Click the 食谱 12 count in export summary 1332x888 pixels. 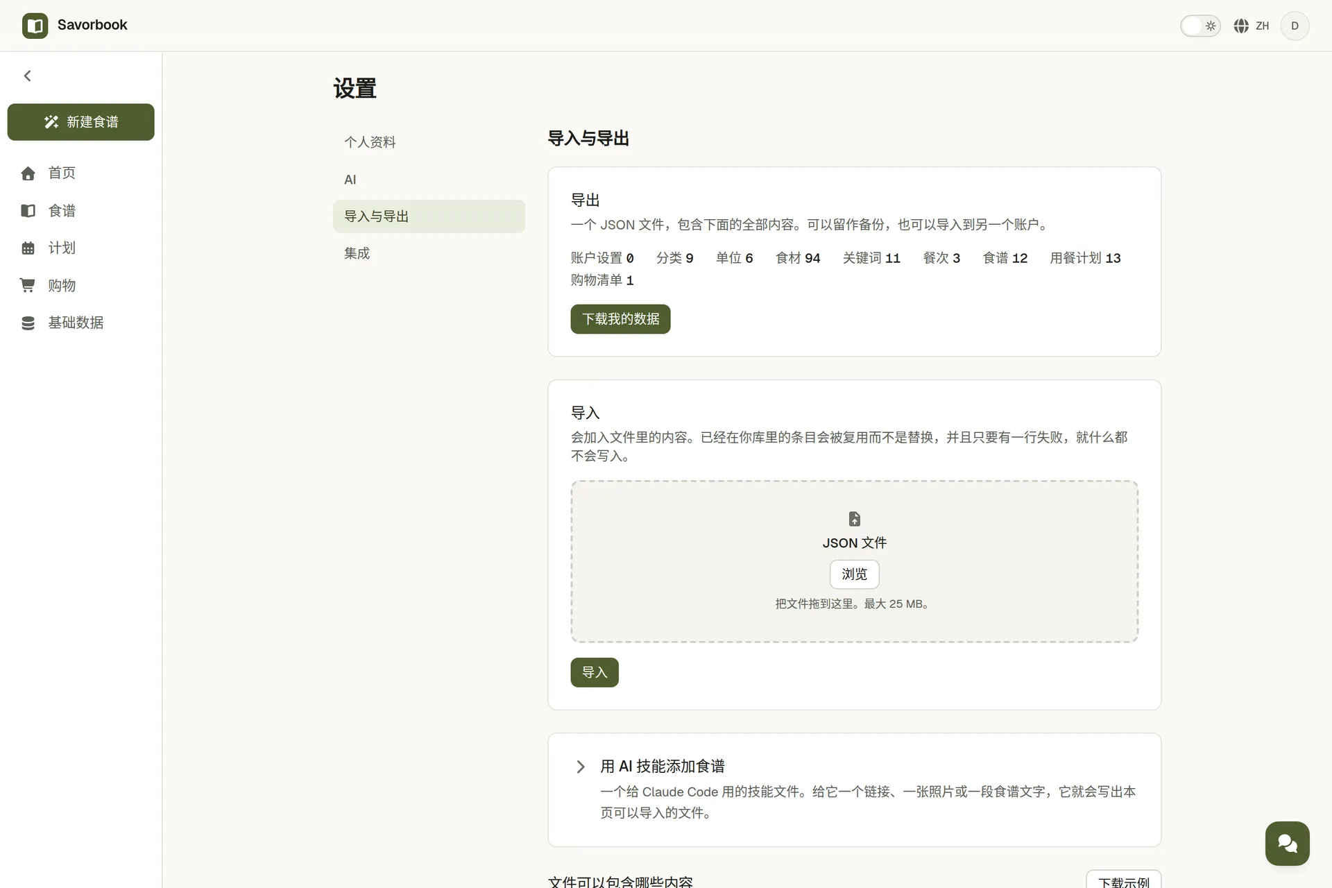point(1005,258)
